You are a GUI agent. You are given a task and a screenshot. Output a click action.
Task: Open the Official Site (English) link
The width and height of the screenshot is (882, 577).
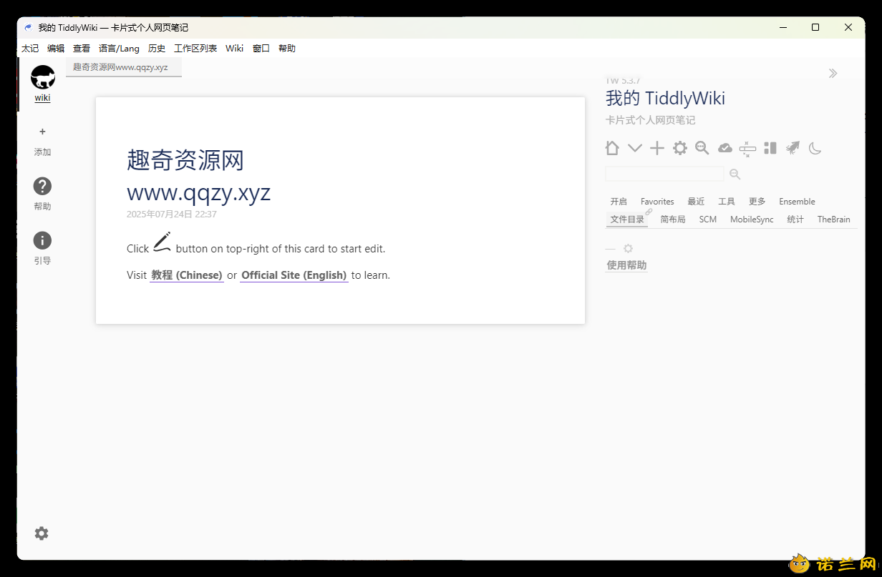point(294,275)
